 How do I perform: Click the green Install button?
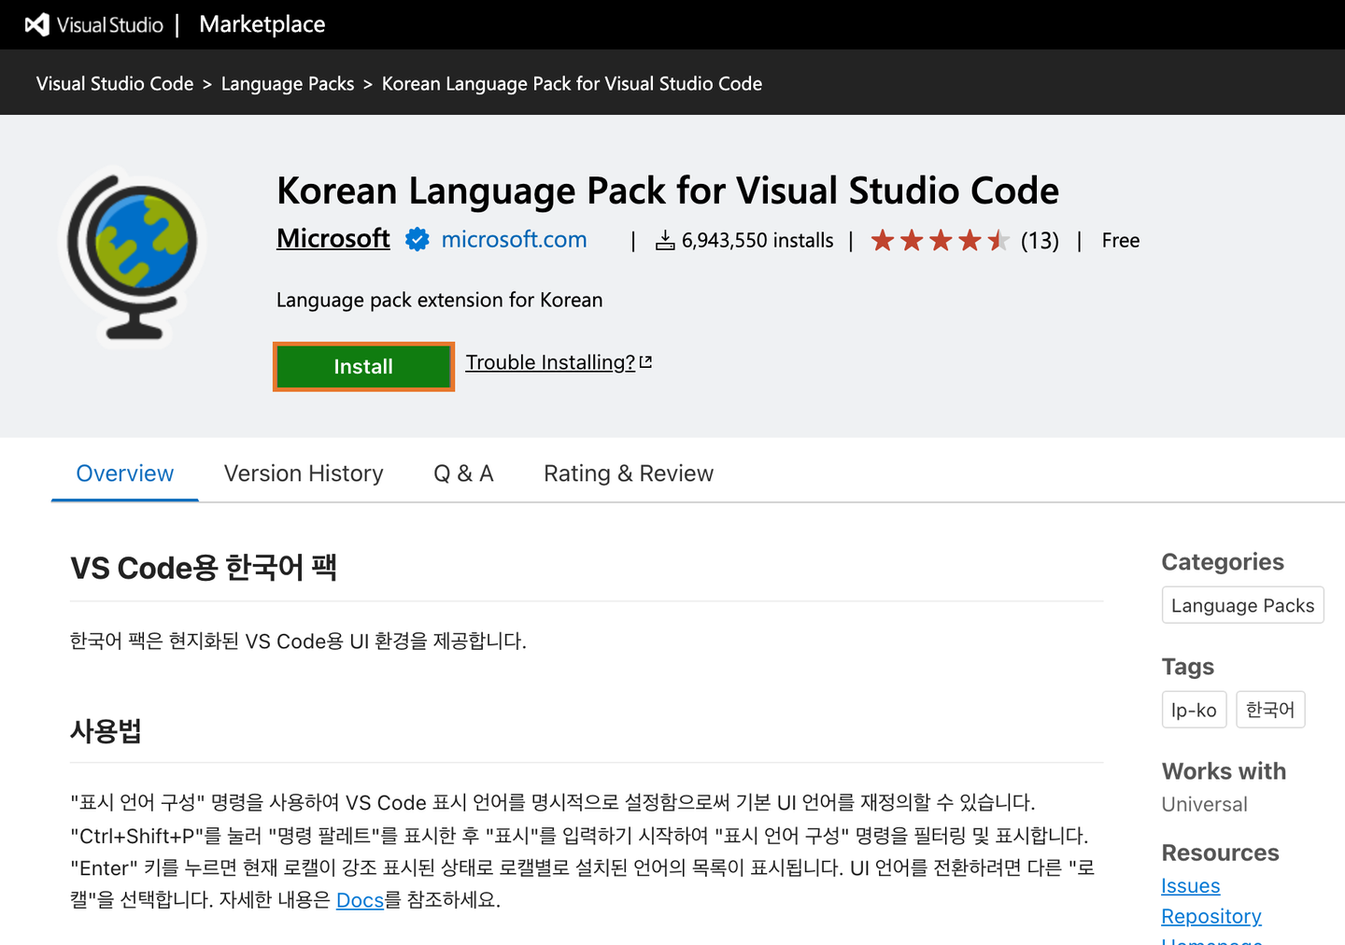tap(363, 367)
